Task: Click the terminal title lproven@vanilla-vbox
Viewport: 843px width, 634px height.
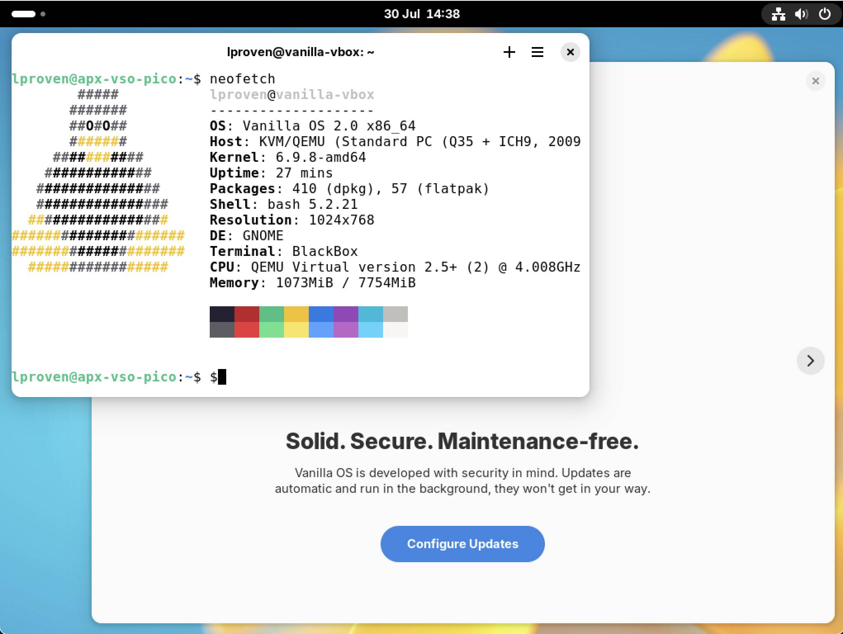Action: [300, 52]
